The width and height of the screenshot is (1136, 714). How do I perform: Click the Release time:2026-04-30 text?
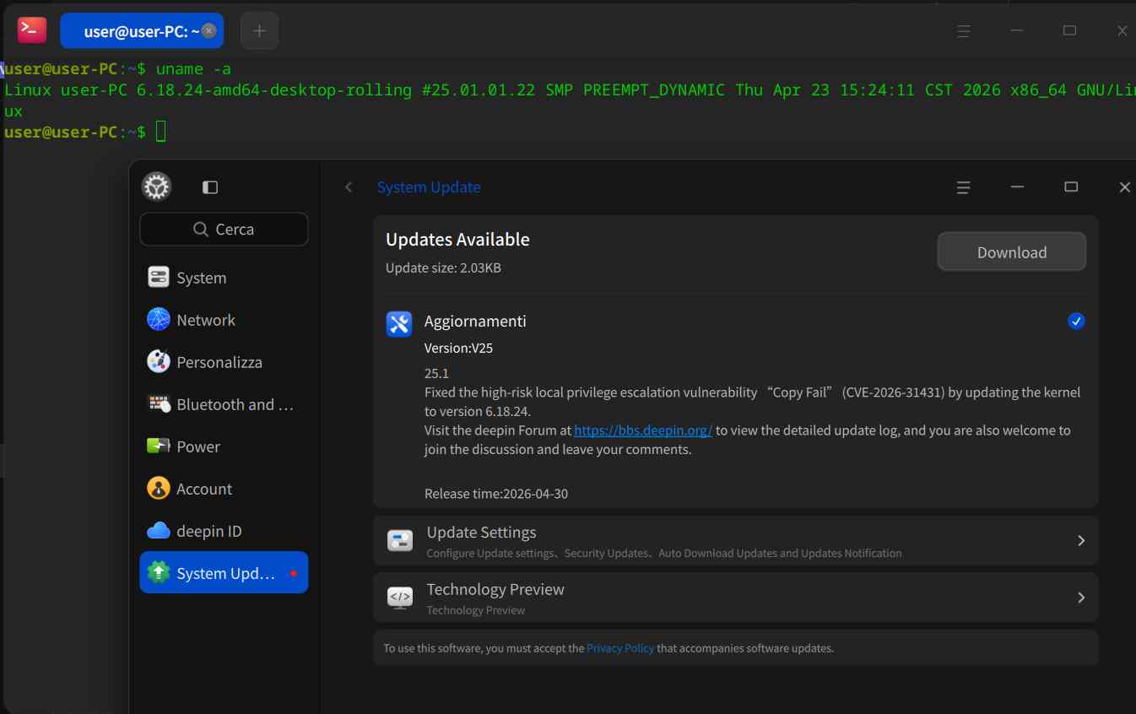coord(496,494)
